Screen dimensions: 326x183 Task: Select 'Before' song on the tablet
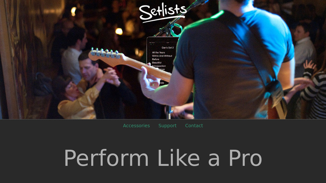pyautogui.click(x=156, y=59)
